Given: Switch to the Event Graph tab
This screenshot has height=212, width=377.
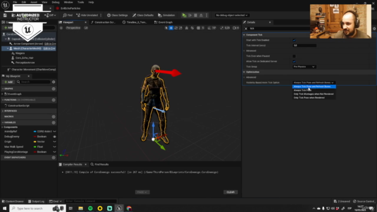Looking at the screenshot, I should tap(165, 22).
